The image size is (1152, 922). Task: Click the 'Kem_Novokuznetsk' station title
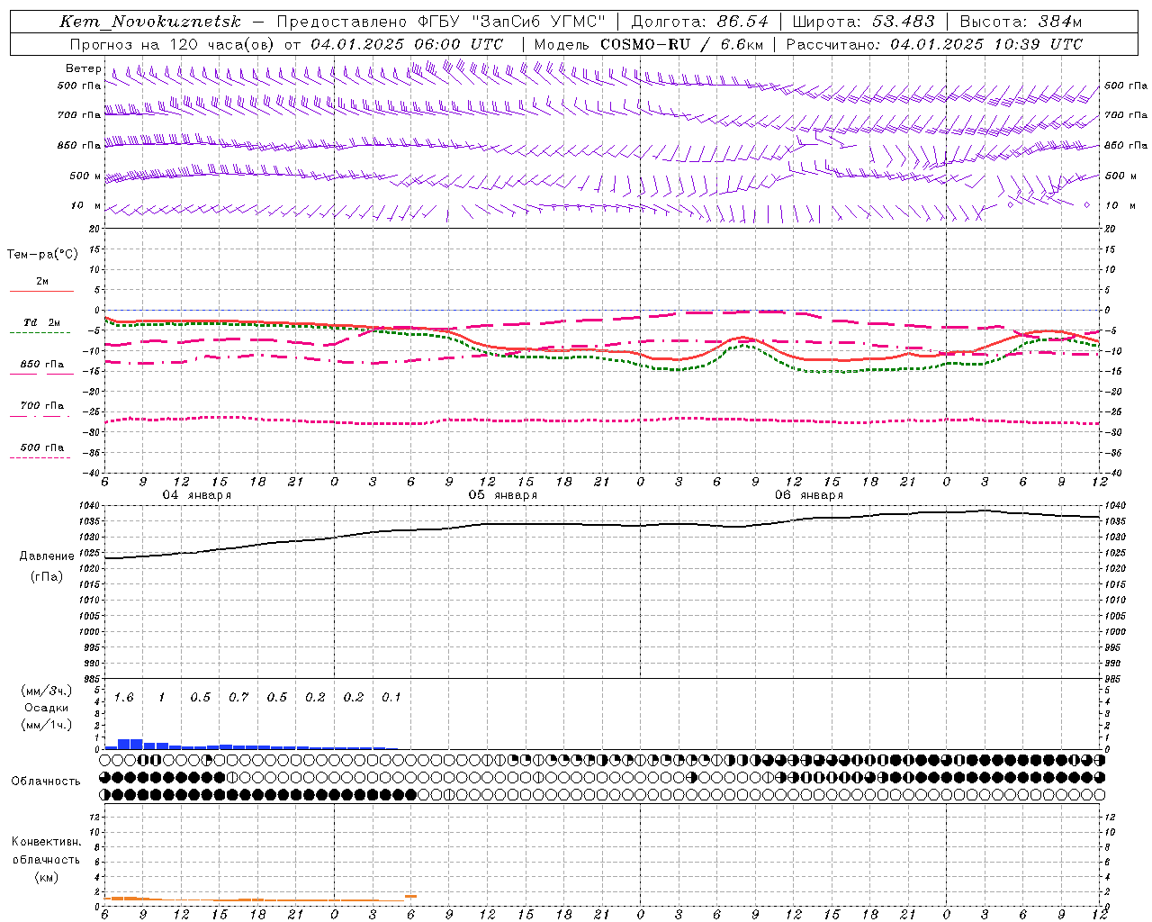click(150, 22)
